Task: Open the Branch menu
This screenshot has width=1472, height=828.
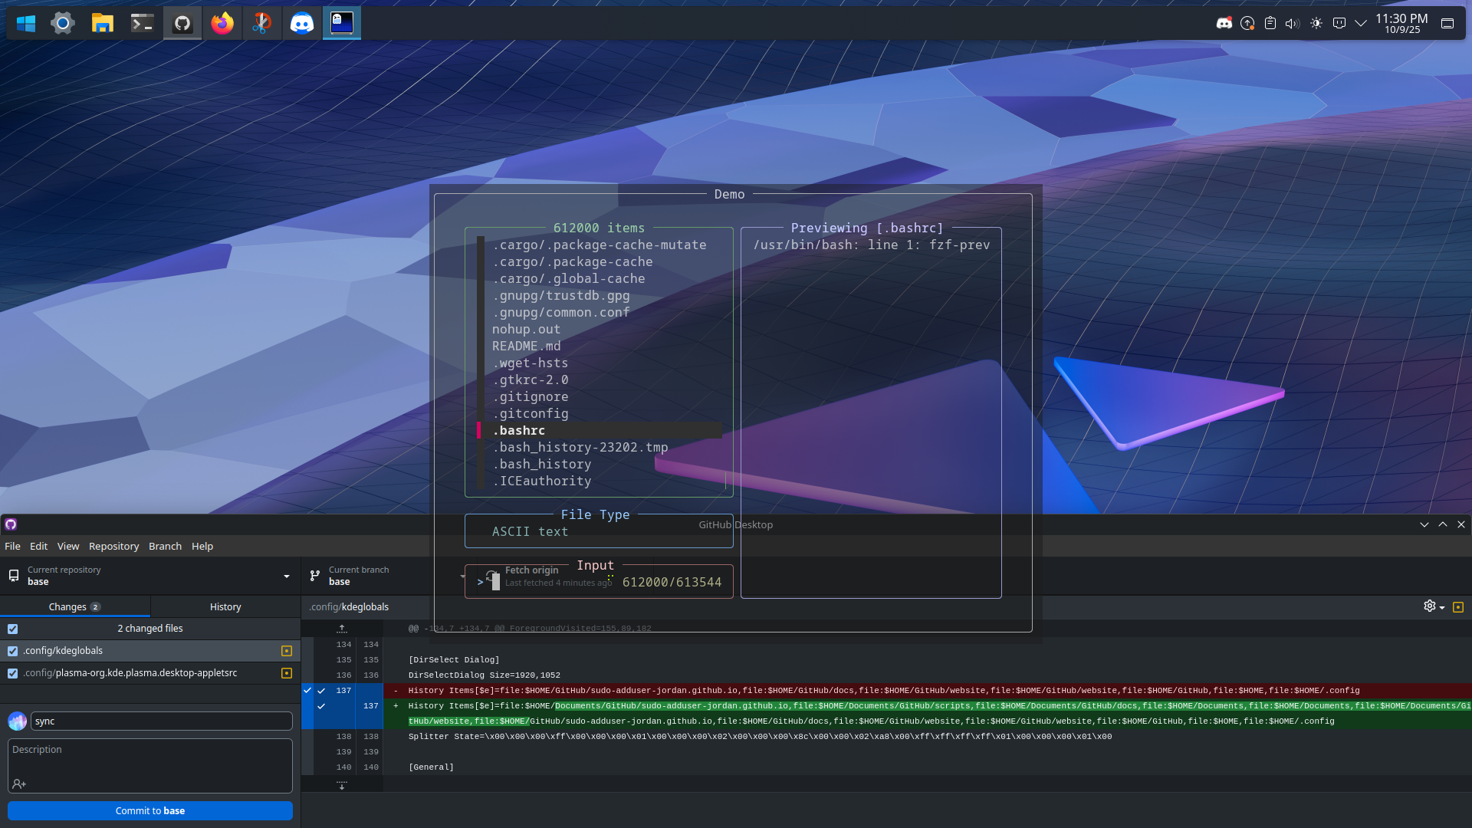Action: (x=165, y=546)
